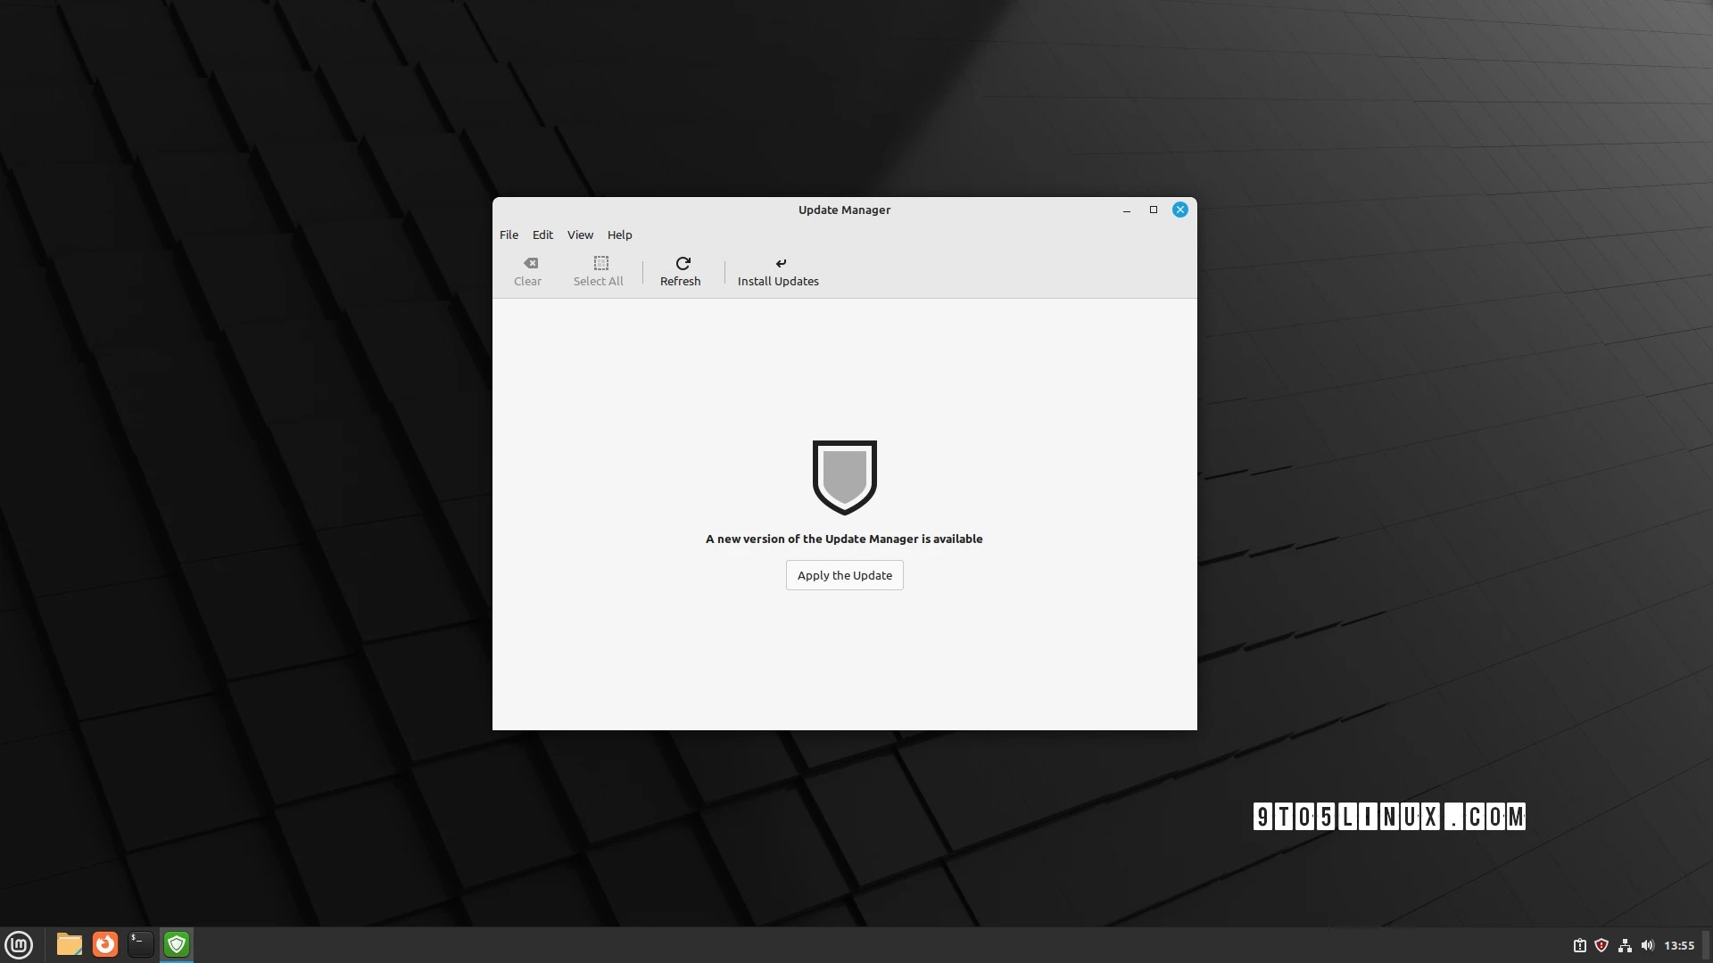
Task: Click the Select All toolbar icon
Action: click(x=600, y=264)
